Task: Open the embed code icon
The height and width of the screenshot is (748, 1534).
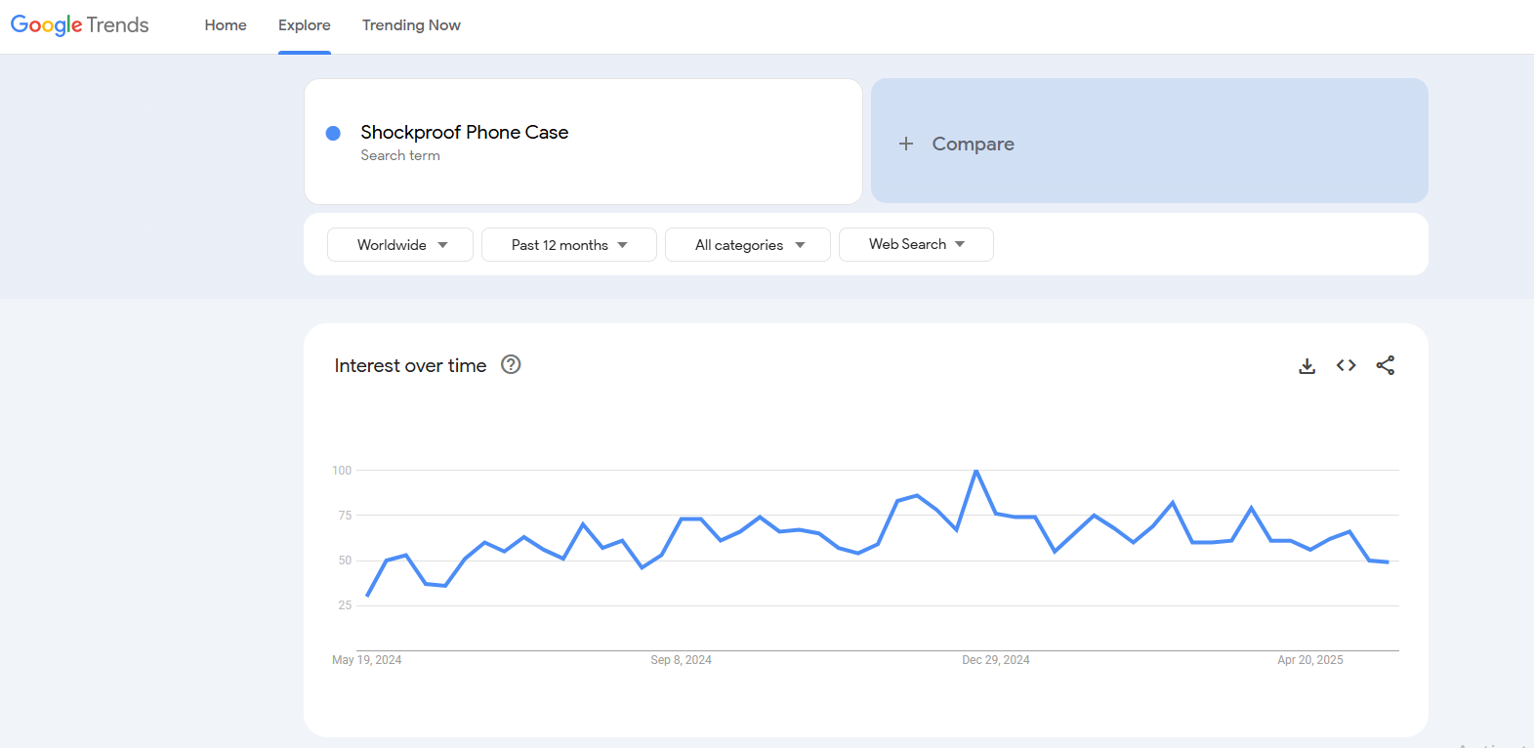Action: [x=1347, y=365]
